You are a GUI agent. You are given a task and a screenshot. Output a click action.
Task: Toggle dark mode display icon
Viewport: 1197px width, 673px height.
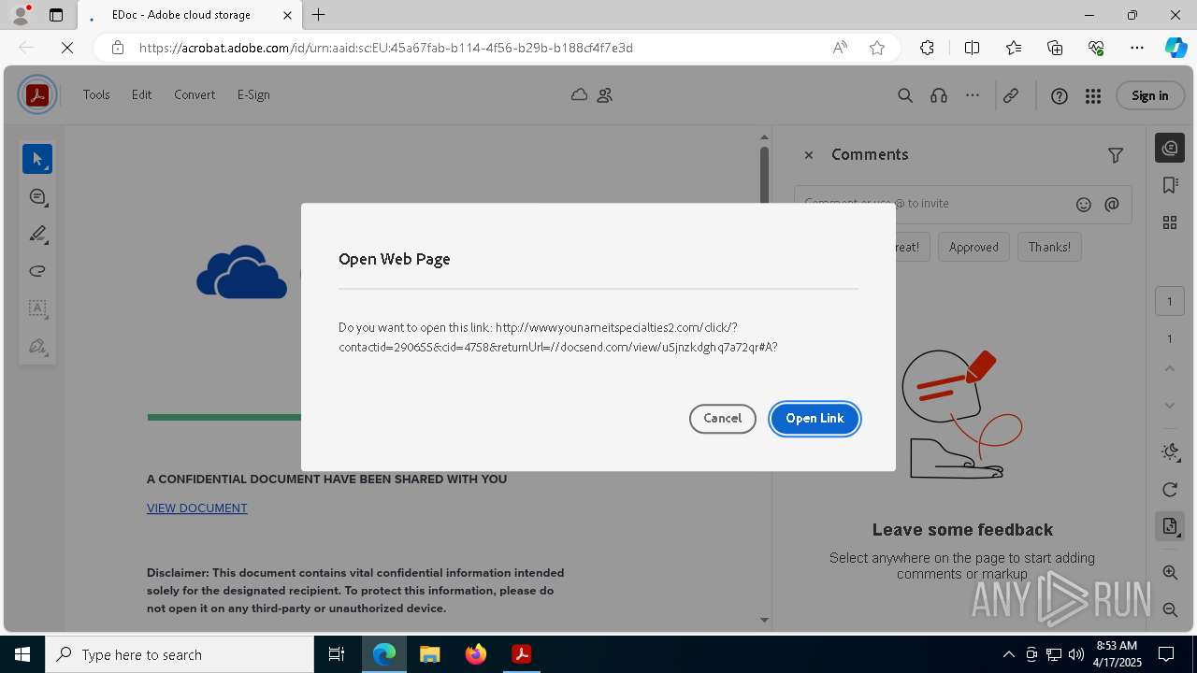1170,452
